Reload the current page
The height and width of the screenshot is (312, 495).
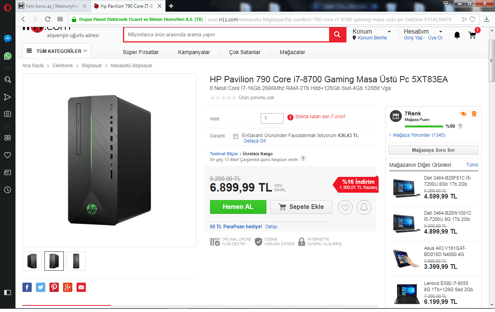tap(48, 19)
